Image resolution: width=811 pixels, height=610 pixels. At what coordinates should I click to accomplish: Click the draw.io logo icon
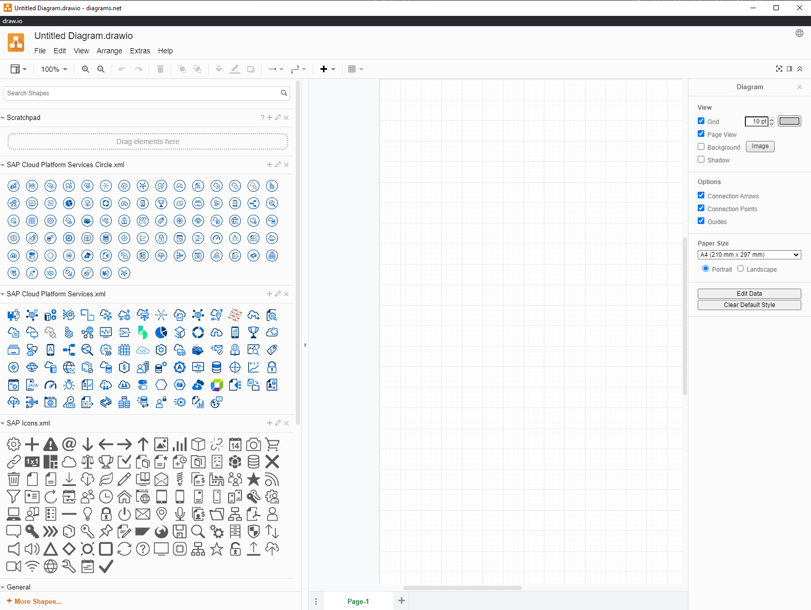[16, 43]
